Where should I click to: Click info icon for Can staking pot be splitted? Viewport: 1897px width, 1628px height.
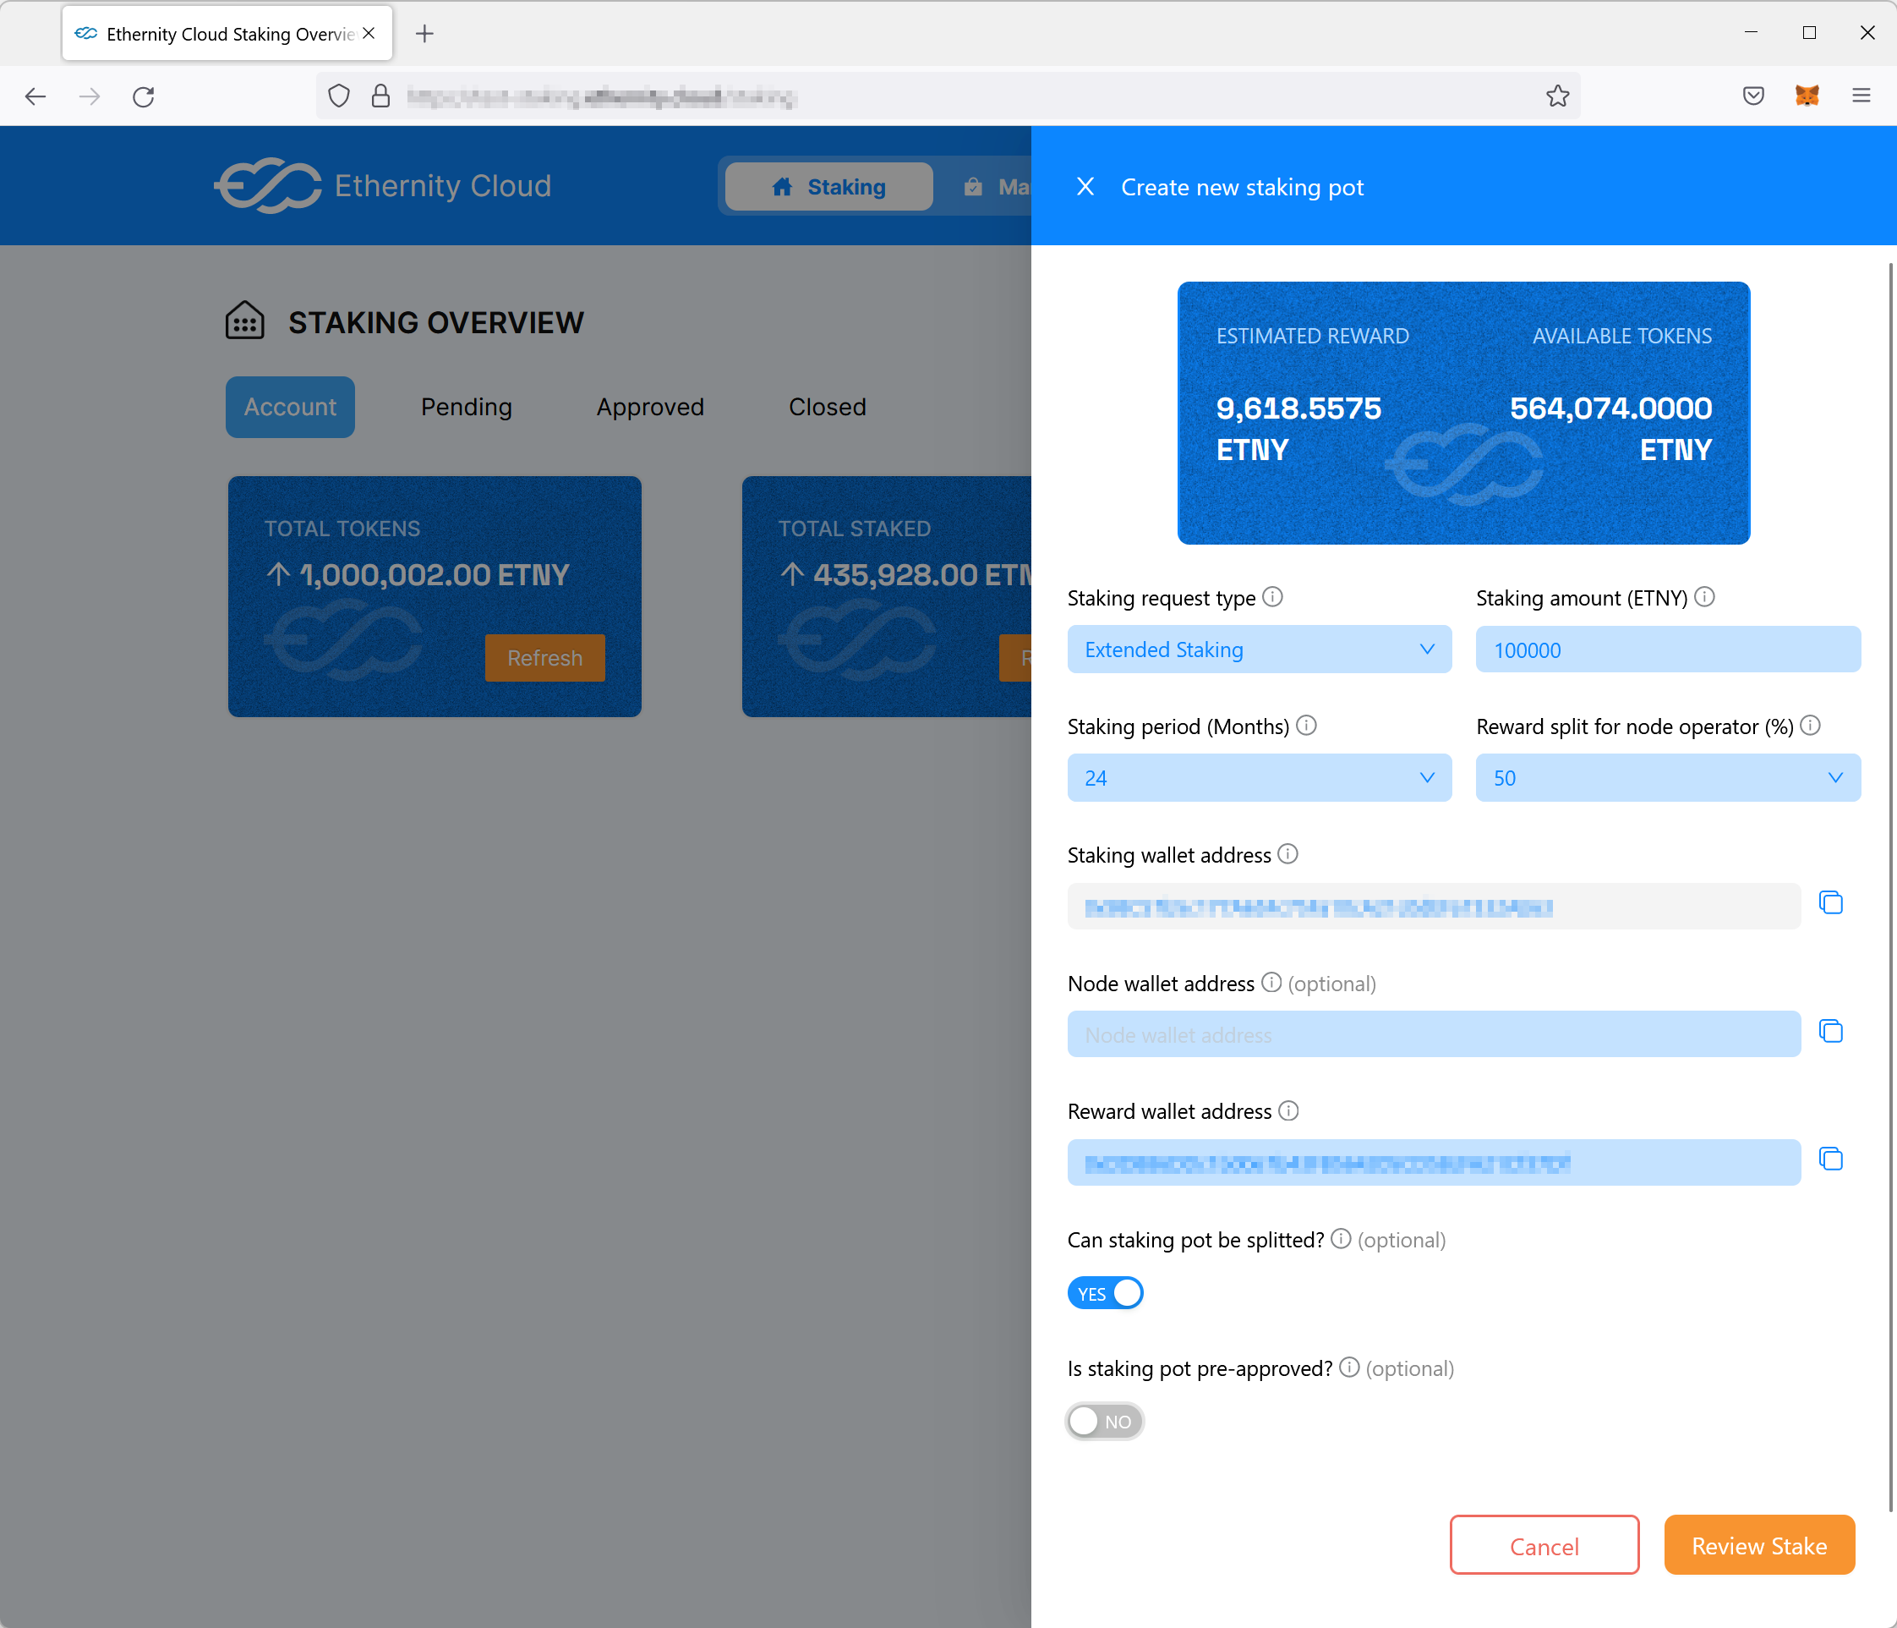click(x=1342, y=1239)
